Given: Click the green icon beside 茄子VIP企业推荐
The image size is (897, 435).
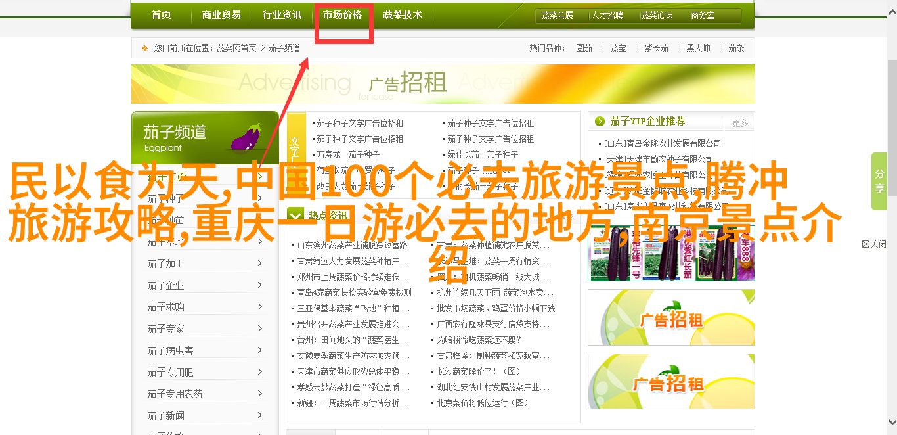Looking at the screenshot, I should click(599, 122).
